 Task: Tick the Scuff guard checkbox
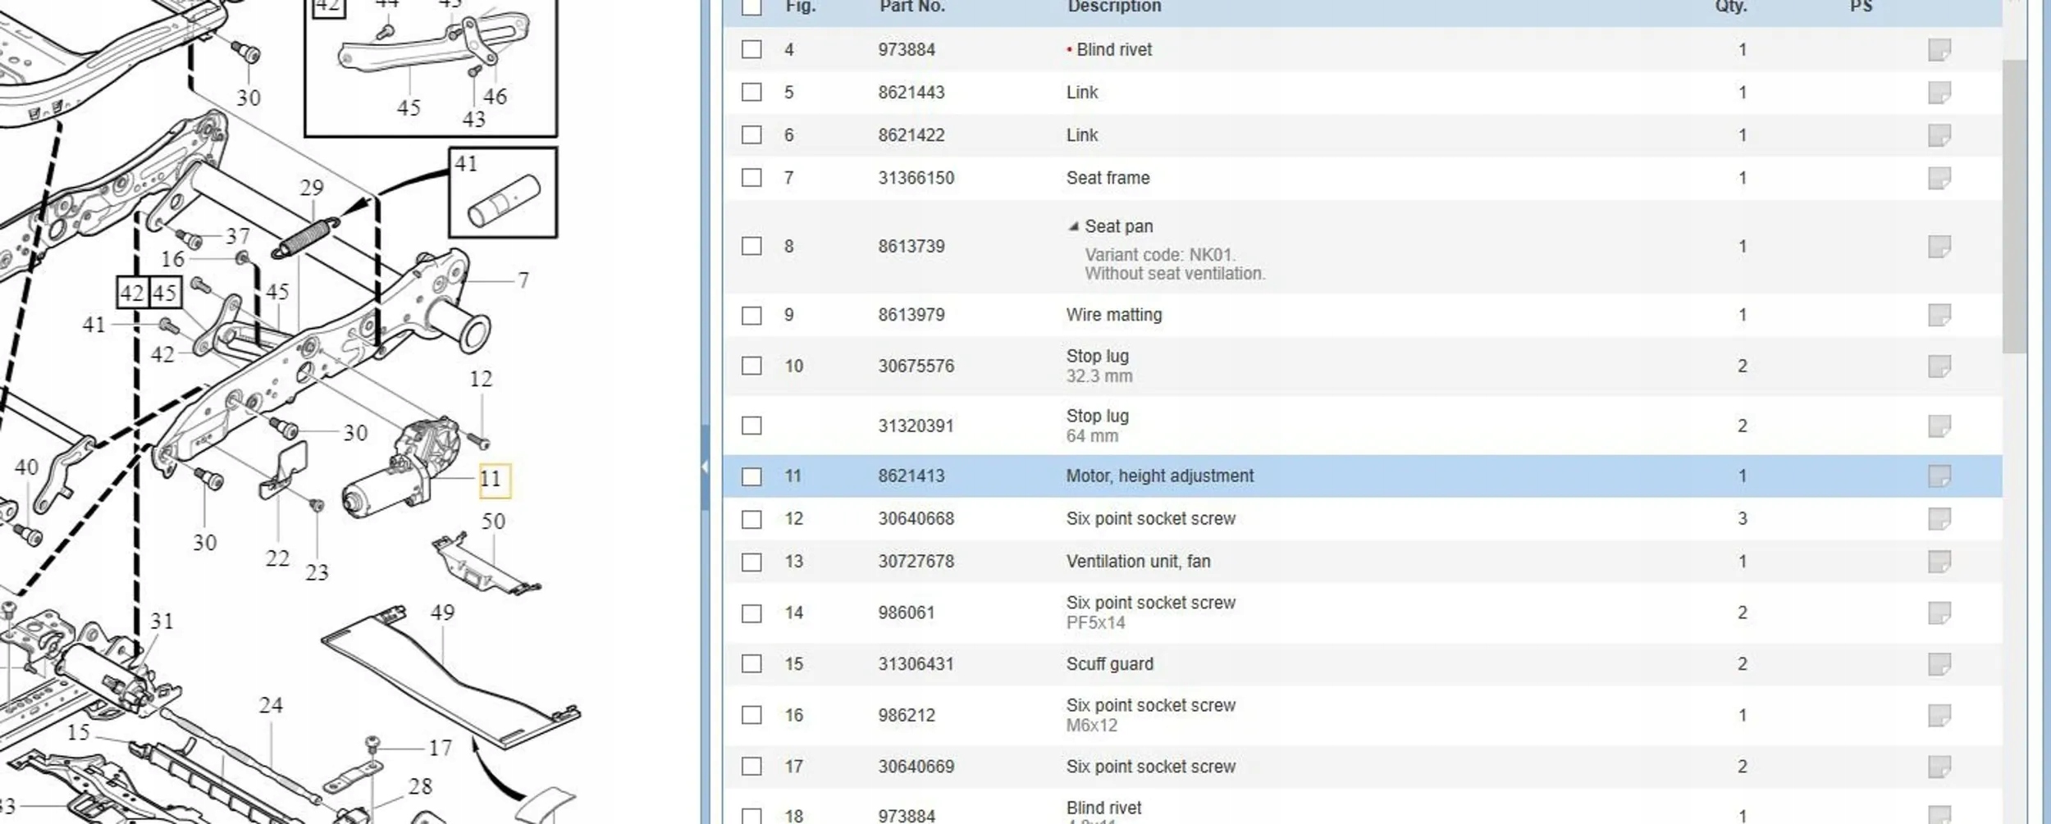(751, 663)
